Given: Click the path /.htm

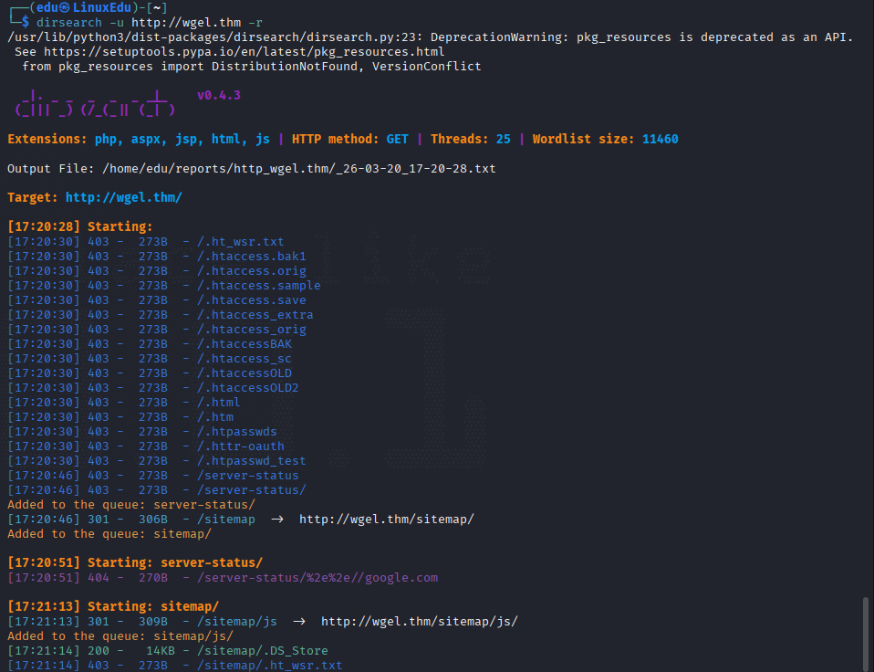Looking at the screenshot, I should point(215,416).
